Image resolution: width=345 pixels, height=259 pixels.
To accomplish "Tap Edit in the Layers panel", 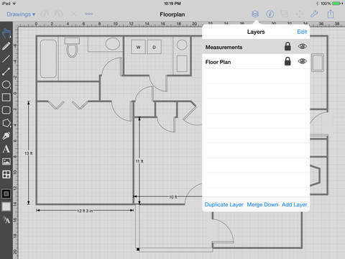I will point(302,32).
